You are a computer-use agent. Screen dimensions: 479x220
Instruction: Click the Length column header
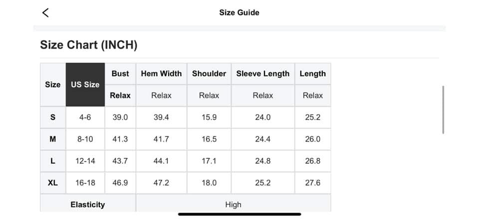(x=312, y=74)
